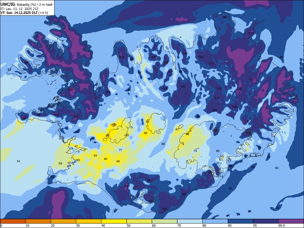Select the bright yellow 40–50 legend swatch
304x228 pixels.
[x=114, y=221]
